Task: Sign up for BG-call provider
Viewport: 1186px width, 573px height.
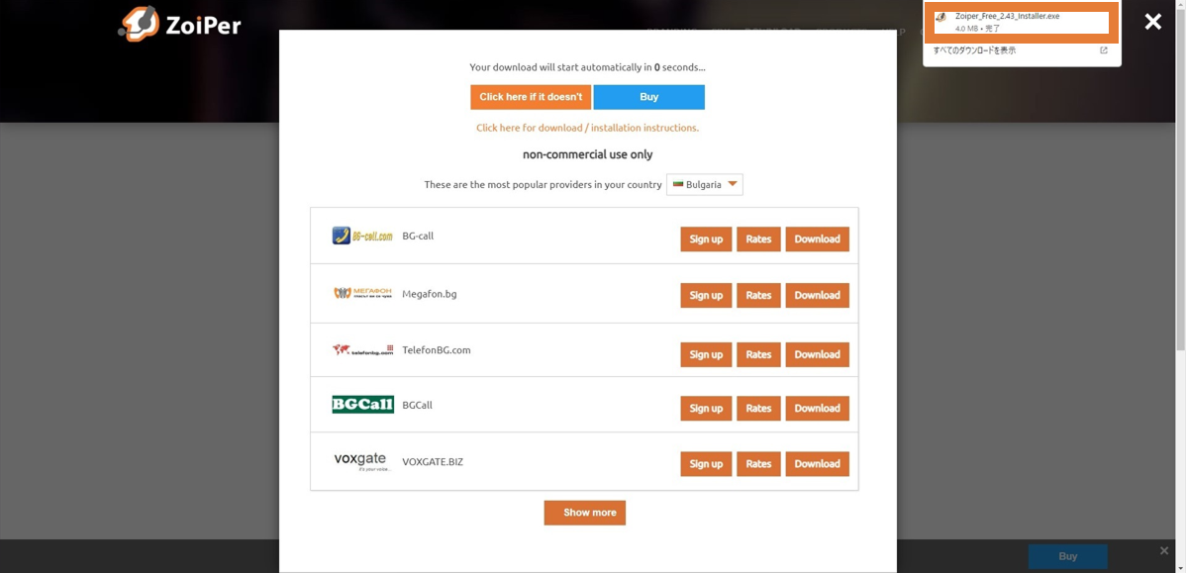Action: coord(706,239)
